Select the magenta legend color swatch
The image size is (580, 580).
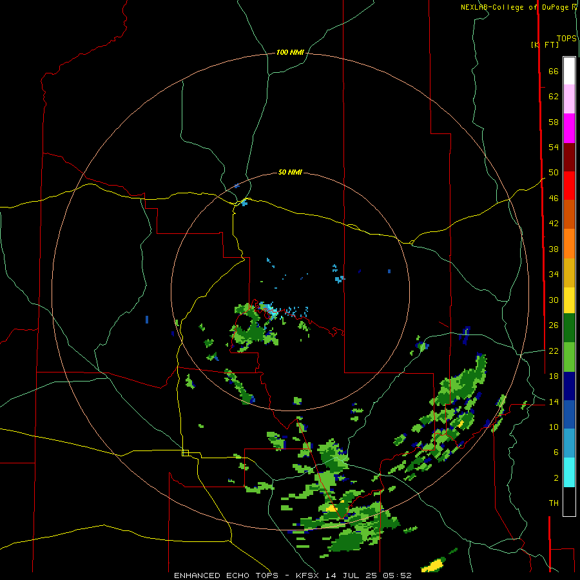click(x=569, y=128)
